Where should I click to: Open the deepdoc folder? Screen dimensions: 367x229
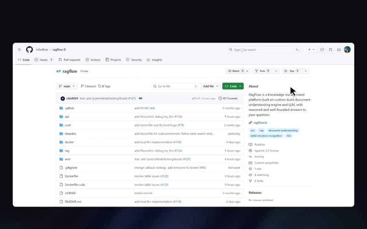71,134
